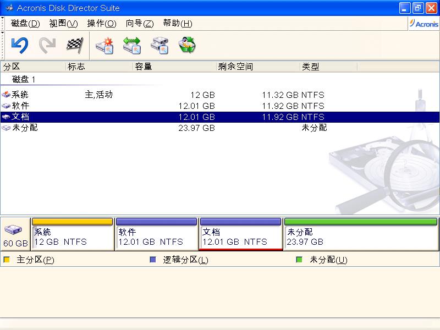Select the 未分配 23.97 GB block in the disk map

click(x=361, y=234)
